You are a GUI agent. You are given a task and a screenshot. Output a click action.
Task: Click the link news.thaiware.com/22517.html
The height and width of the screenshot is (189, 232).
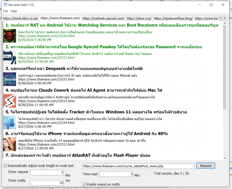[46, 58]
